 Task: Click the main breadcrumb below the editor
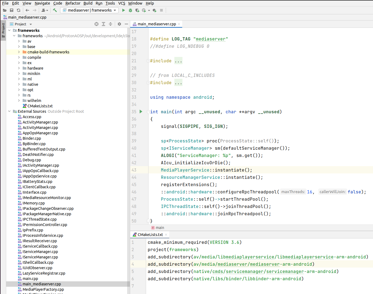pos(160,227)
